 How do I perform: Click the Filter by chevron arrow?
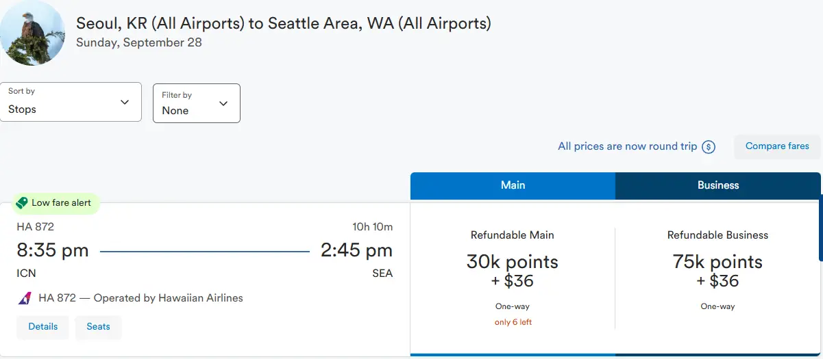pos(223,103)
